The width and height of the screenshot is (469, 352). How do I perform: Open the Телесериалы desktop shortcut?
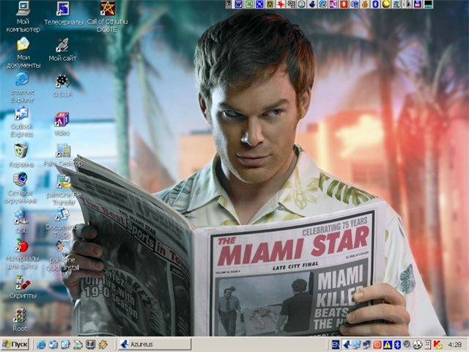[x=63, y=10]
